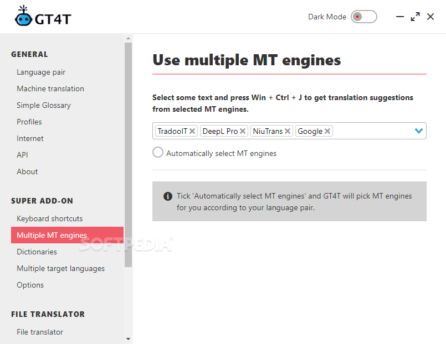Click the Use multiple MT engines title
Screen dimensions: 446x344
[247, 60]
